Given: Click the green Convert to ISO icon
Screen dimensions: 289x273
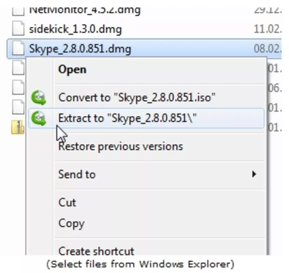Looking at the screenshot, I should [x=39, y=98].
